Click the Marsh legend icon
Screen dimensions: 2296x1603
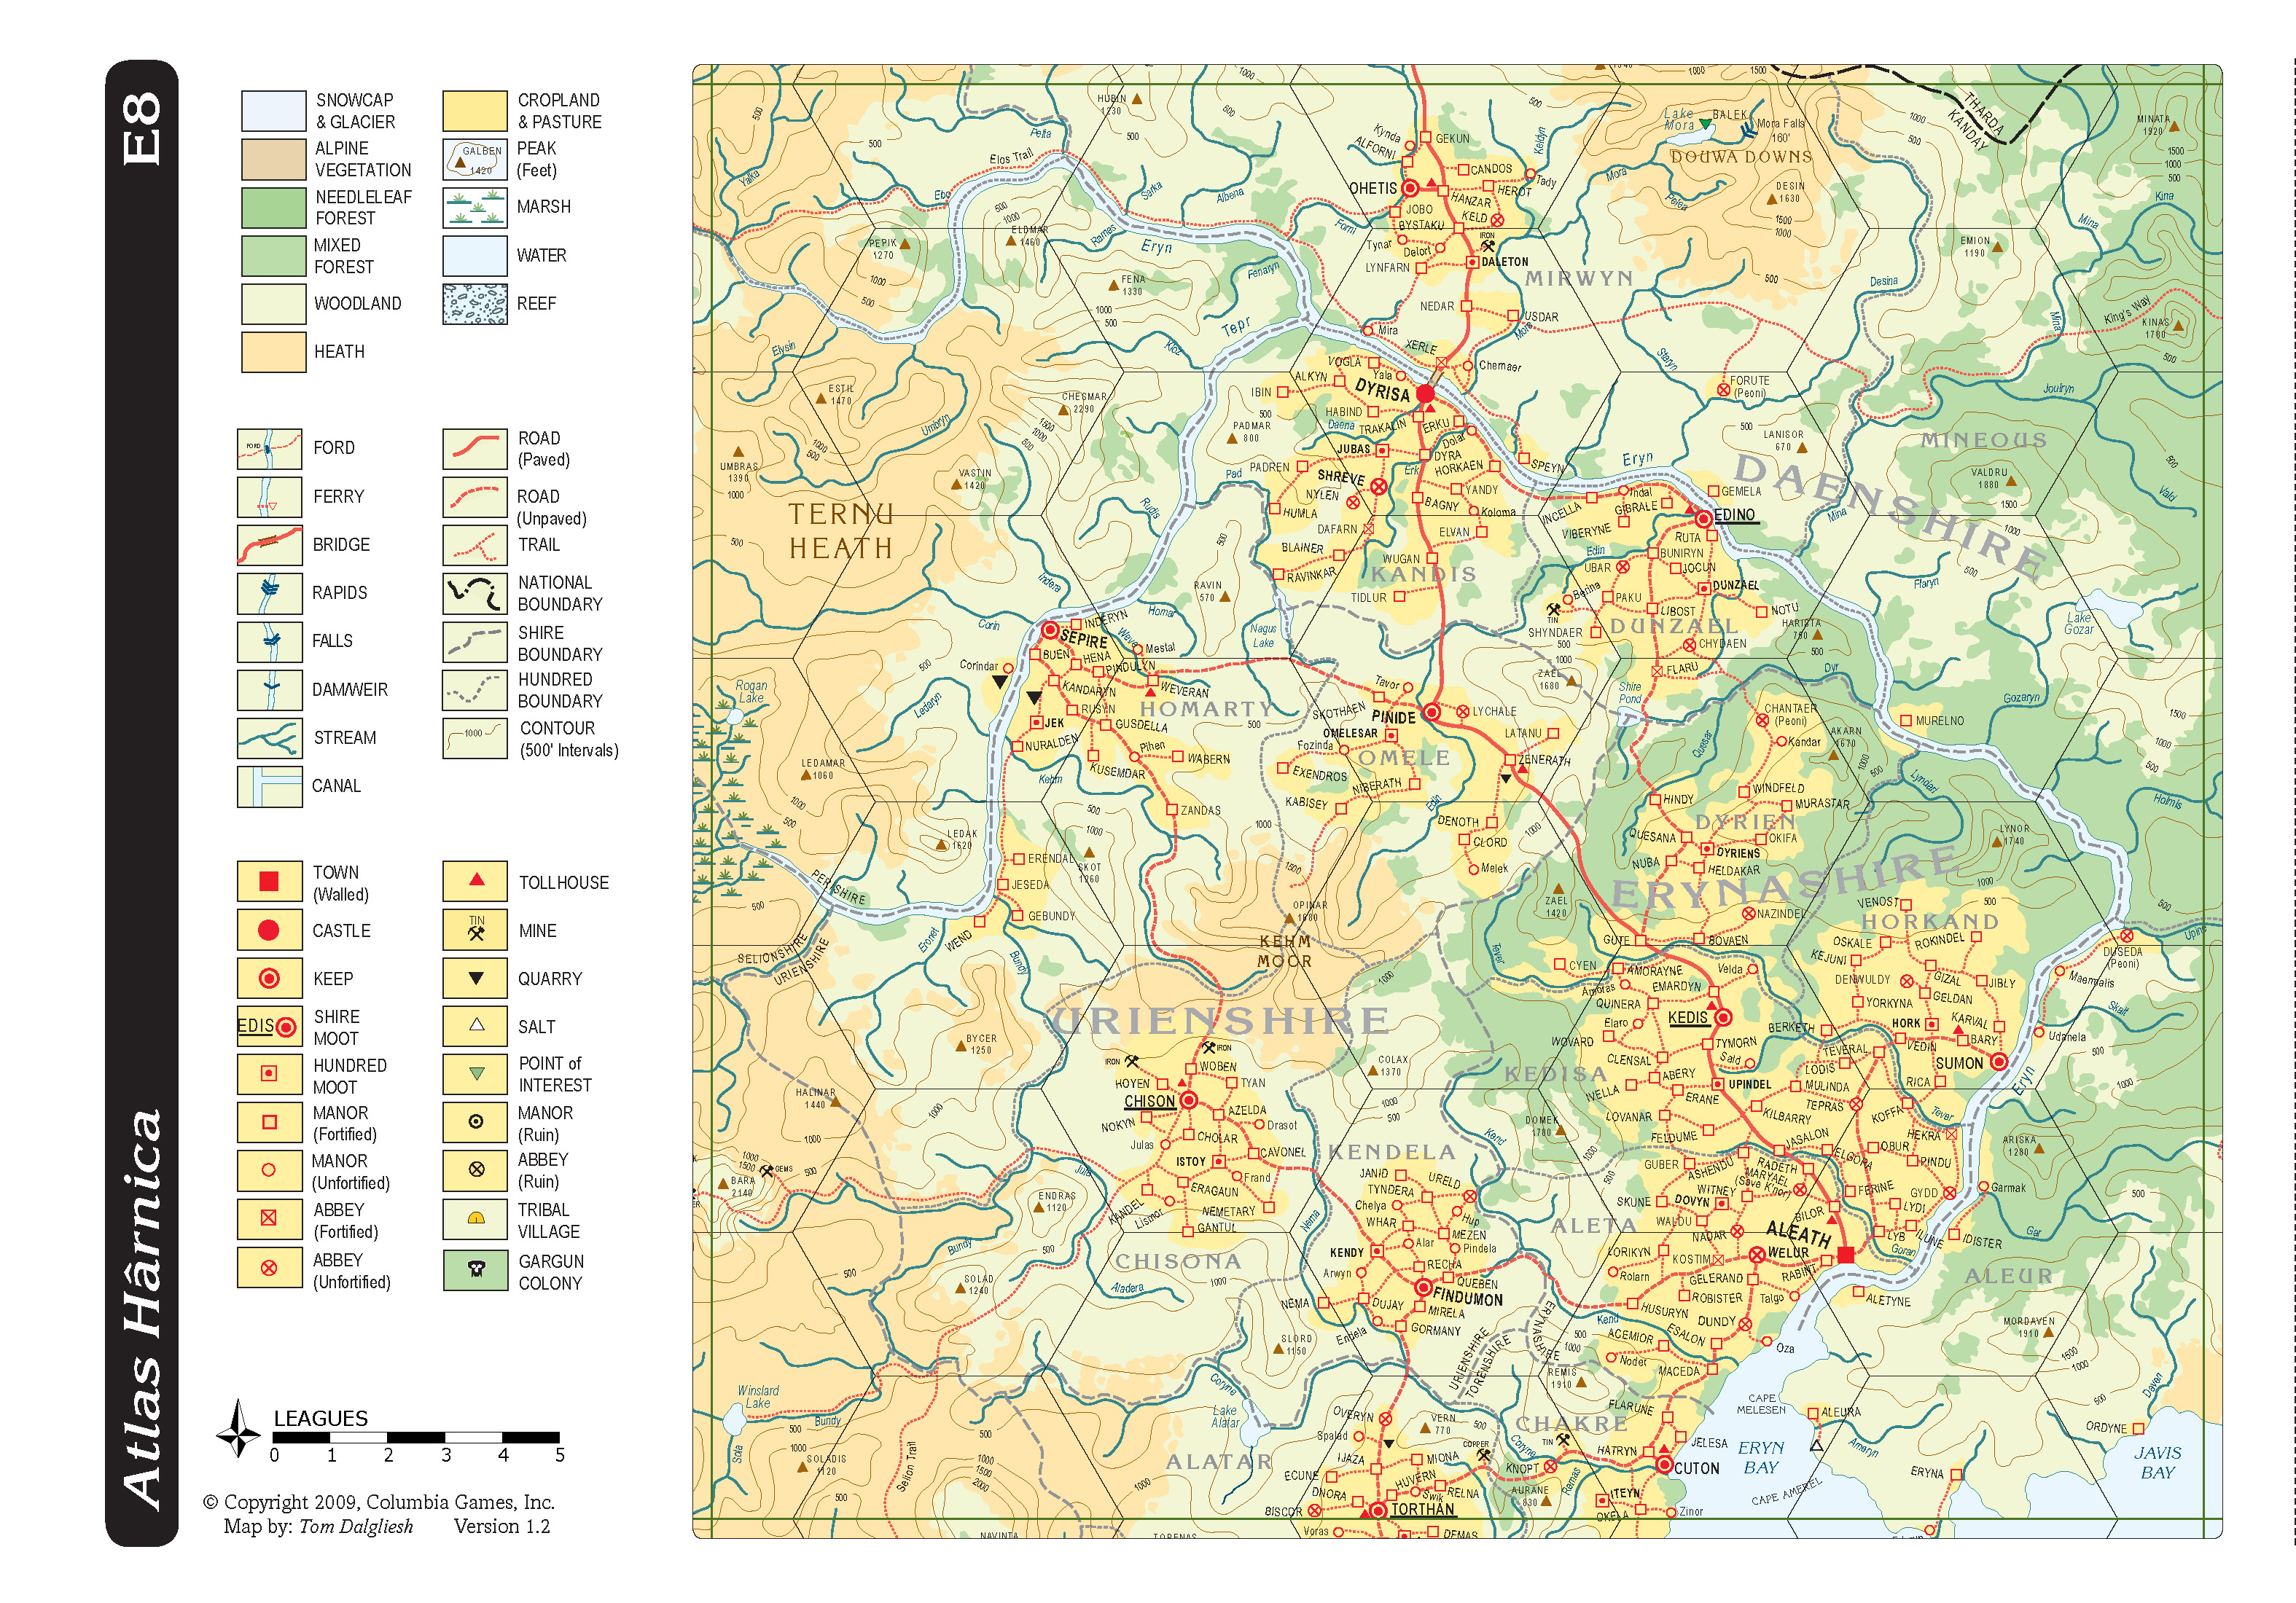click(475, 207)
